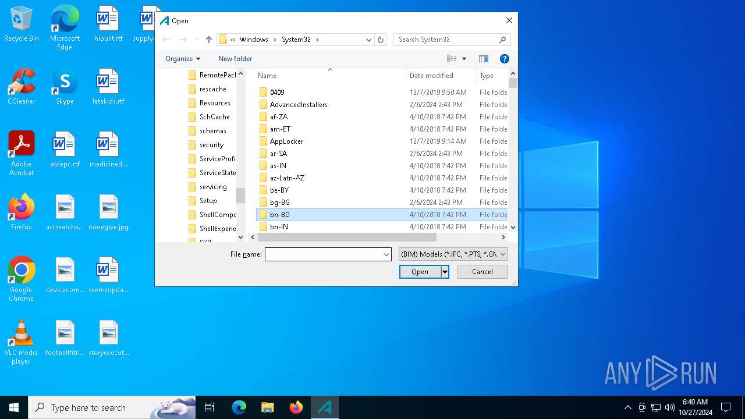Click the Windows breadcrumb segment
This screenshot has width=745, height=419.
(x=254, y=40)
